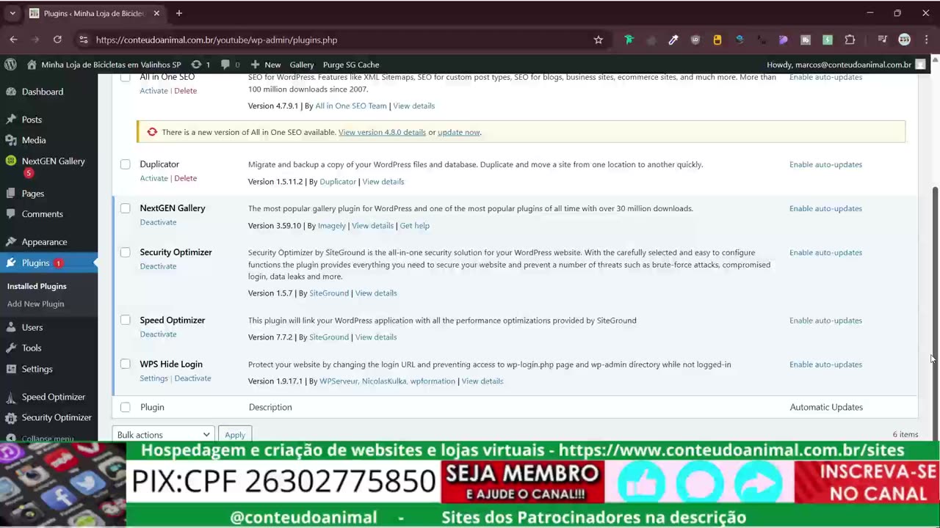Open Howdy marcos user account menu
The image size is (940, 528).
[846, 65]
